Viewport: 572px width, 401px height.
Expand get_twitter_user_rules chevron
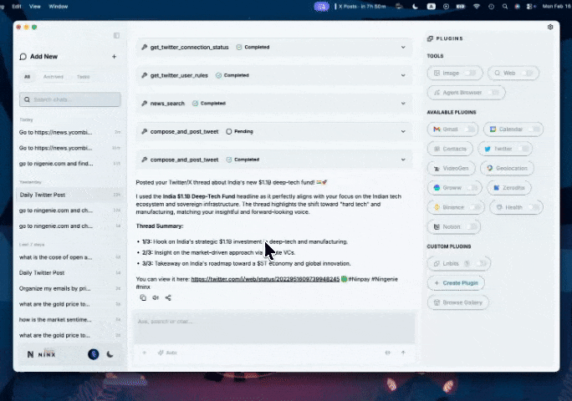point(403,75)
